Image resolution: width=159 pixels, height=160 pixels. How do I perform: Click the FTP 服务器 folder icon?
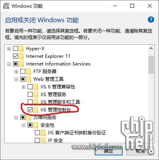tap(28, 72)
